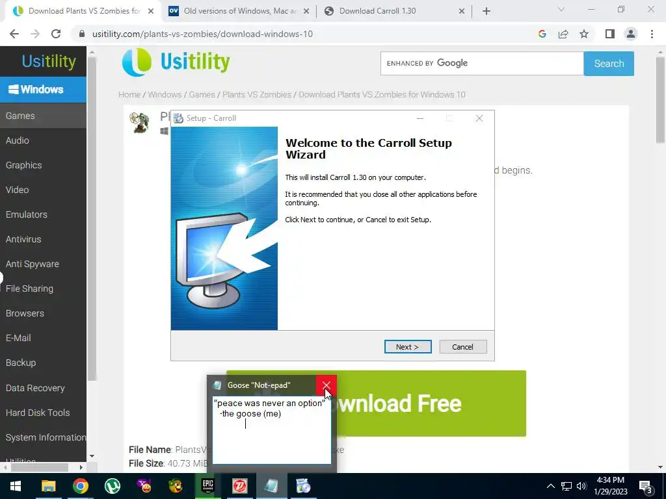
Task: Click inside the Goose notepad text area
Action: (271, 430)
